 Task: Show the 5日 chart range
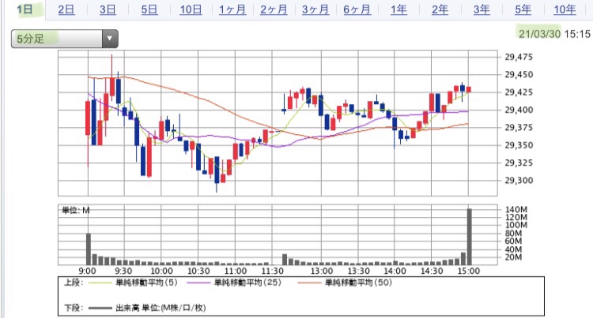149,9
